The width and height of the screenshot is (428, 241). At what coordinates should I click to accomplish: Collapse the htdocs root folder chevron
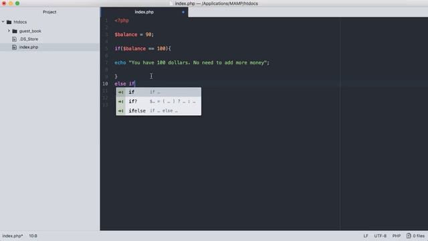click(3, 21)
